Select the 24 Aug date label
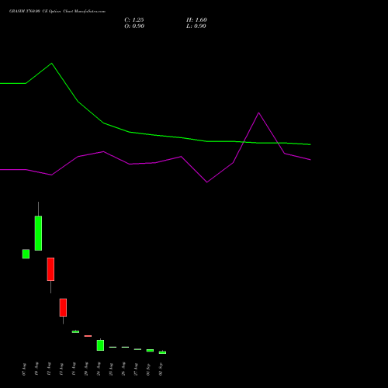The height and width of the screenshot is (388, 388). [x=99, y=369]
